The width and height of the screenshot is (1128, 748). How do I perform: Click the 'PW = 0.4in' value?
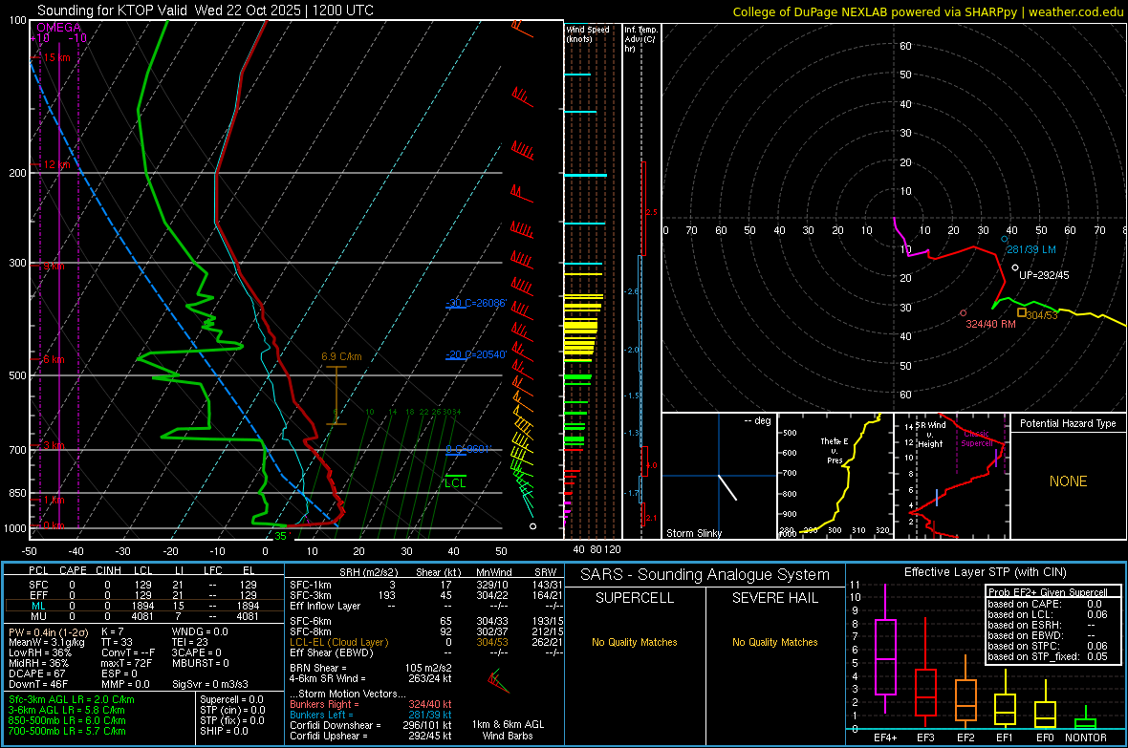(x=48, y=632)
